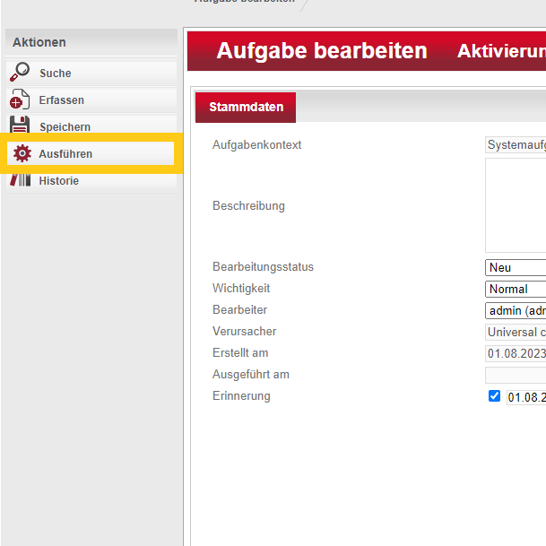
Task: Click the magnifier icon beside Suche
Action: click(20, 73)
